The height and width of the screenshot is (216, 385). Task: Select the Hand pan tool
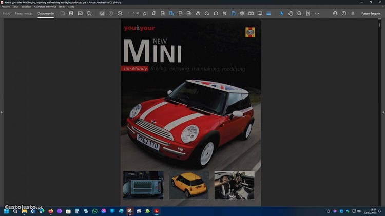pyautogui.click(x=290, y=13)
